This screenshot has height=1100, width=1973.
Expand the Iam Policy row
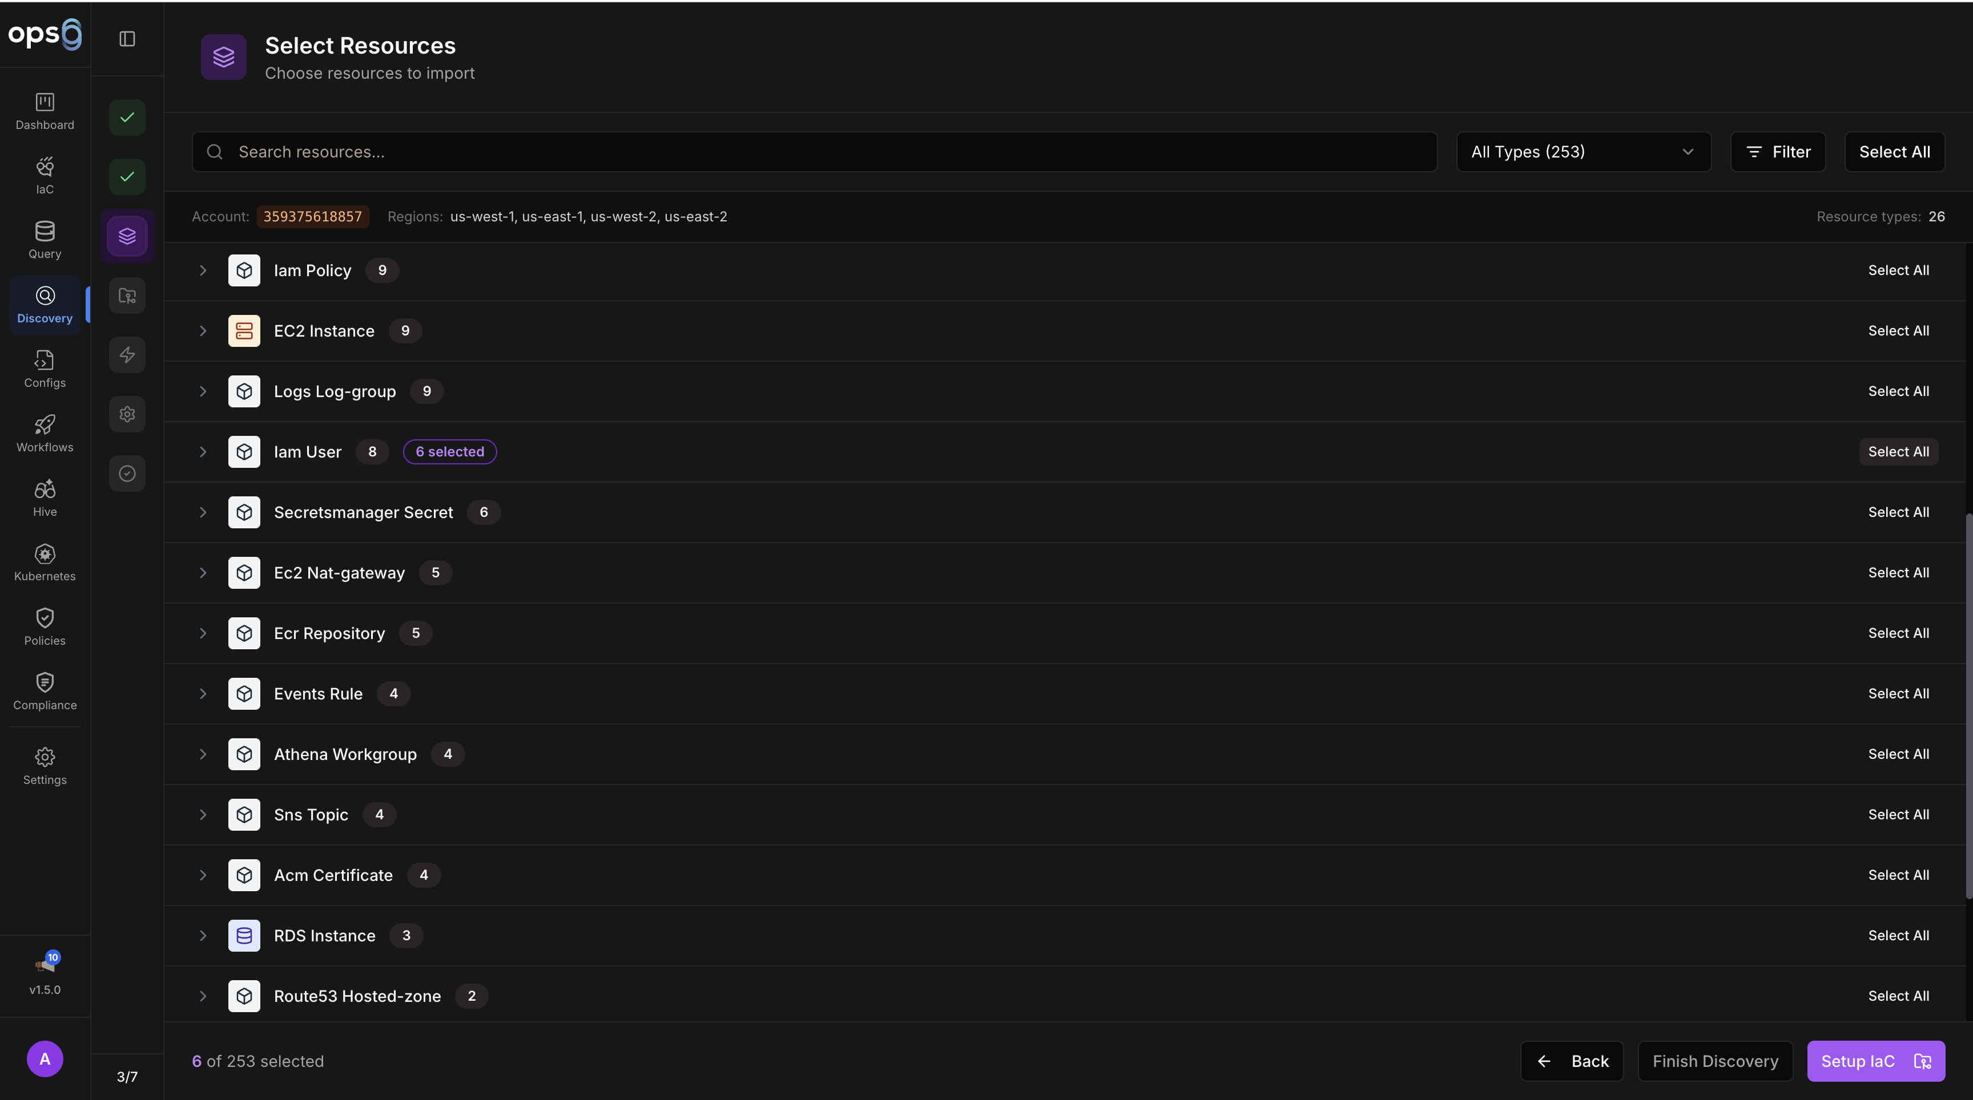(x=203, y=270)
